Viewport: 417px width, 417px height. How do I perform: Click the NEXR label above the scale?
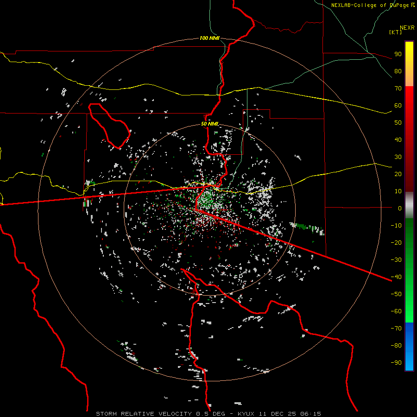407,28
